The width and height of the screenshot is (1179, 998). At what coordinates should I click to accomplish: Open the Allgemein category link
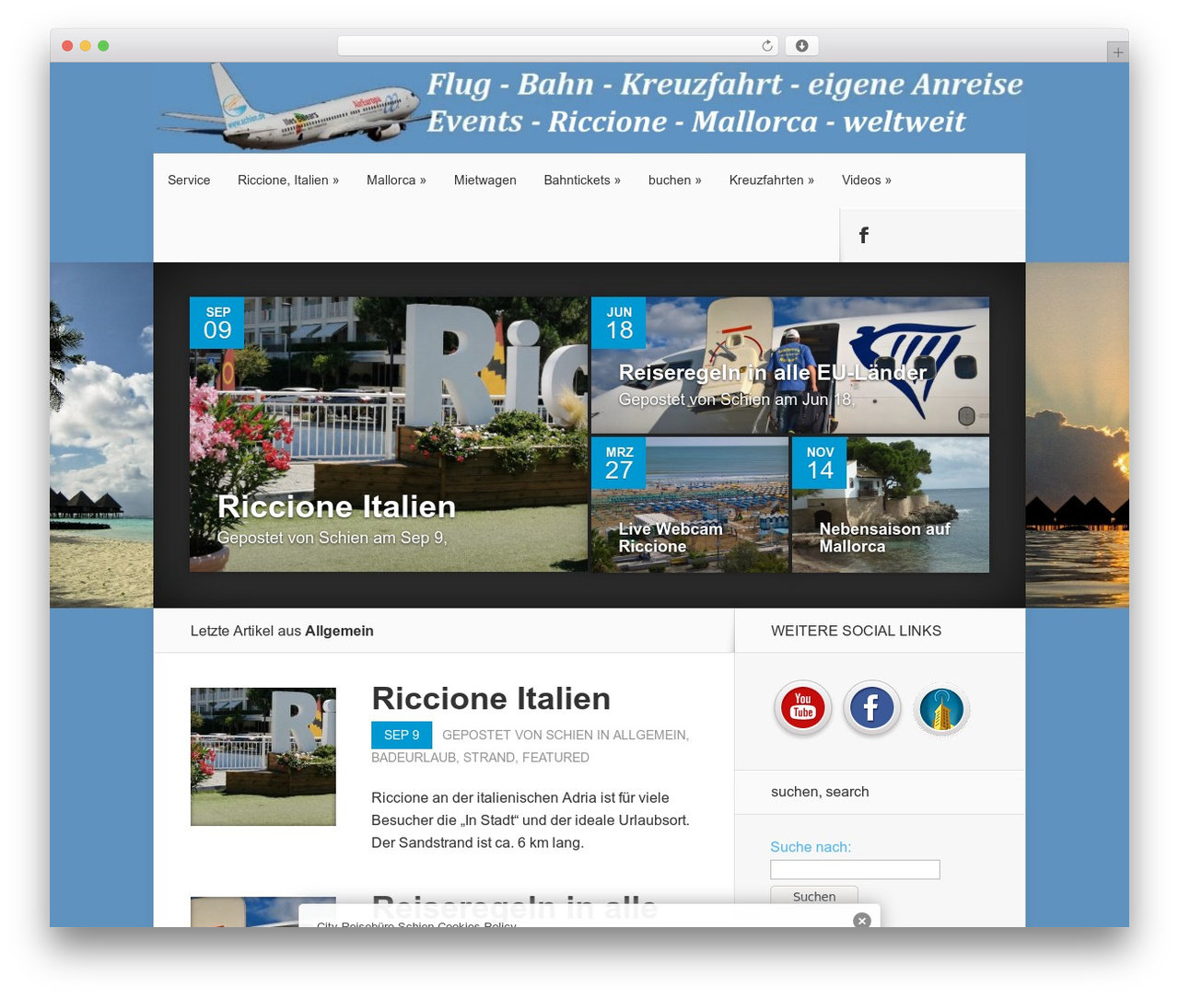(649, 735)
